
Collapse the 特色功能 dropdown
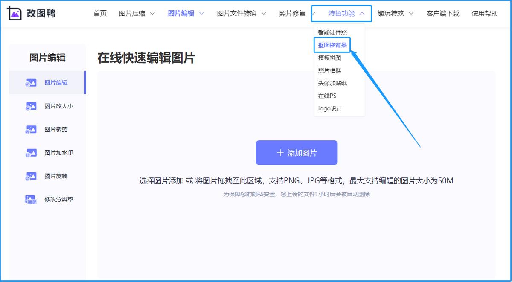(341, 13)
